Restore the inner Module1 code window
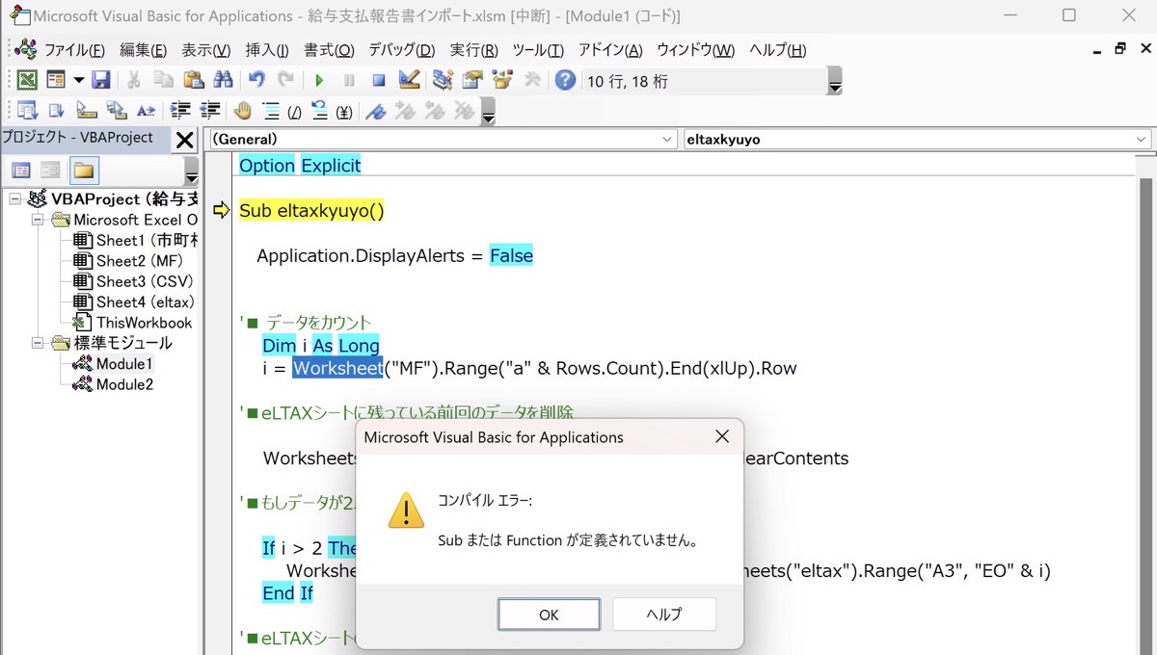 point(1119,48)
